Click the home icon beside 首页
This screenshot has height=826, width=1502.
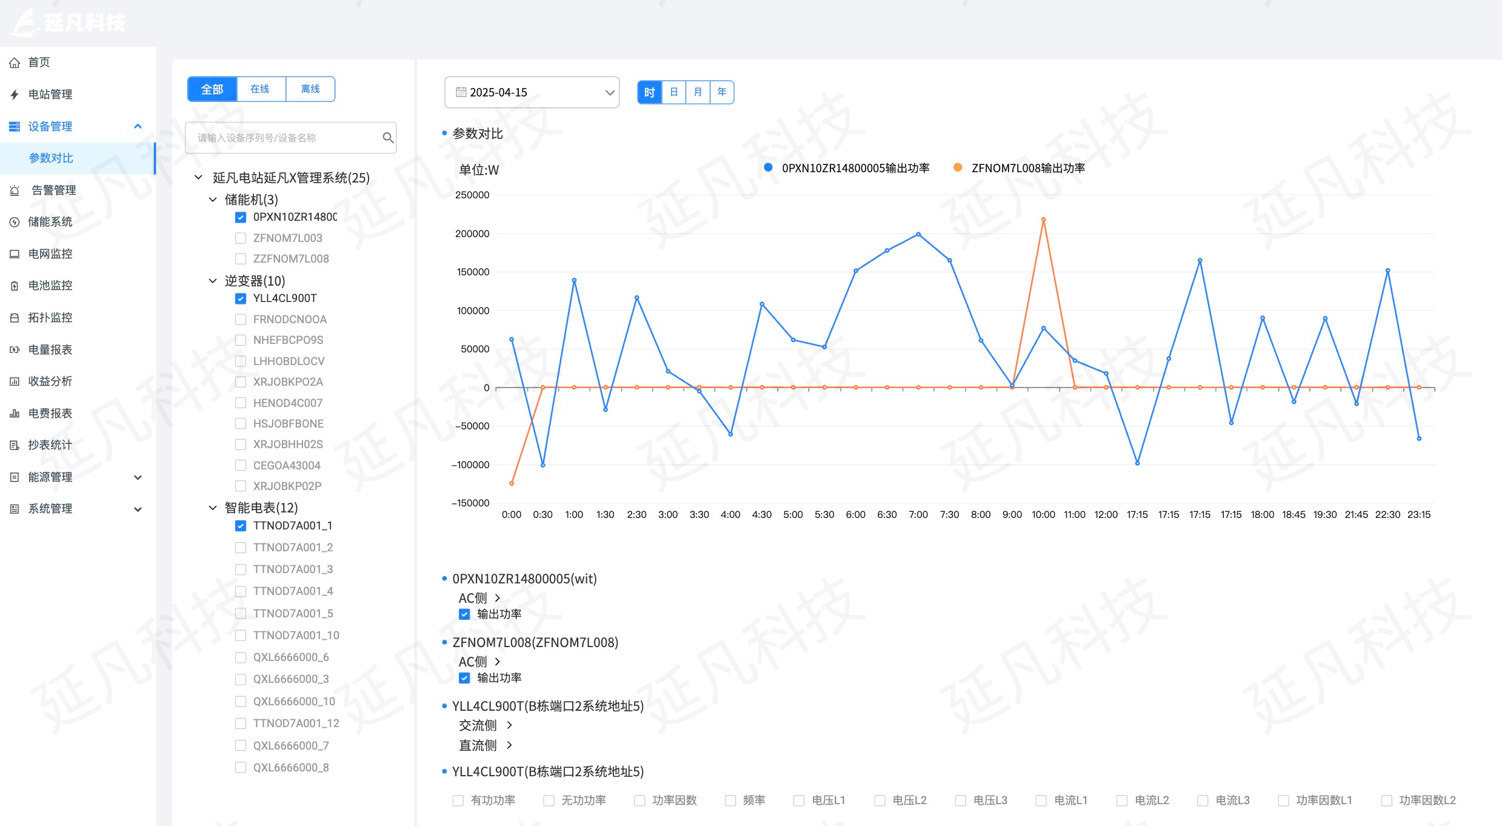[15, 62]
